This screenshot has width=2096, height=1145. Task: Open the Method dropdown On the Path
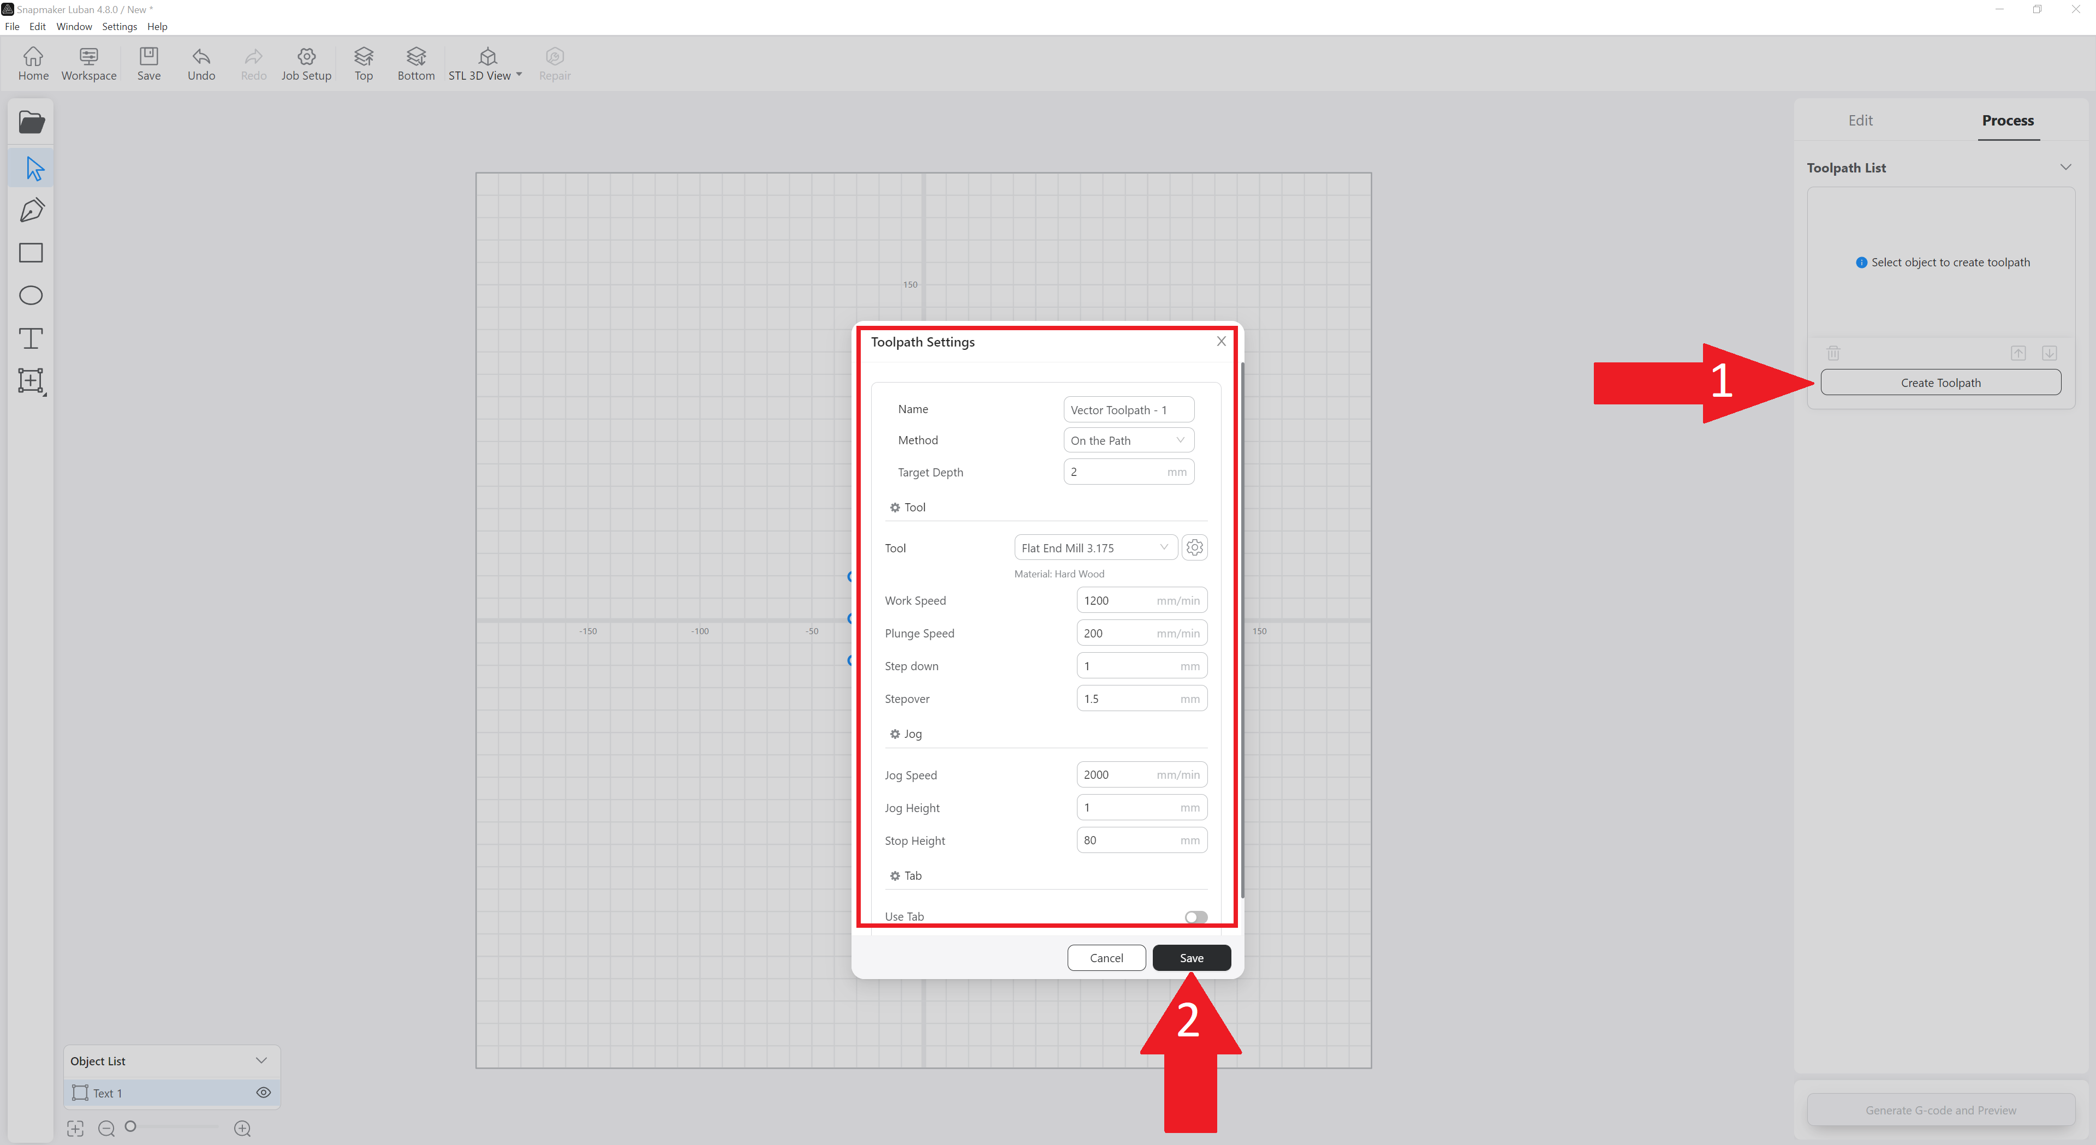click(1128, 440)
